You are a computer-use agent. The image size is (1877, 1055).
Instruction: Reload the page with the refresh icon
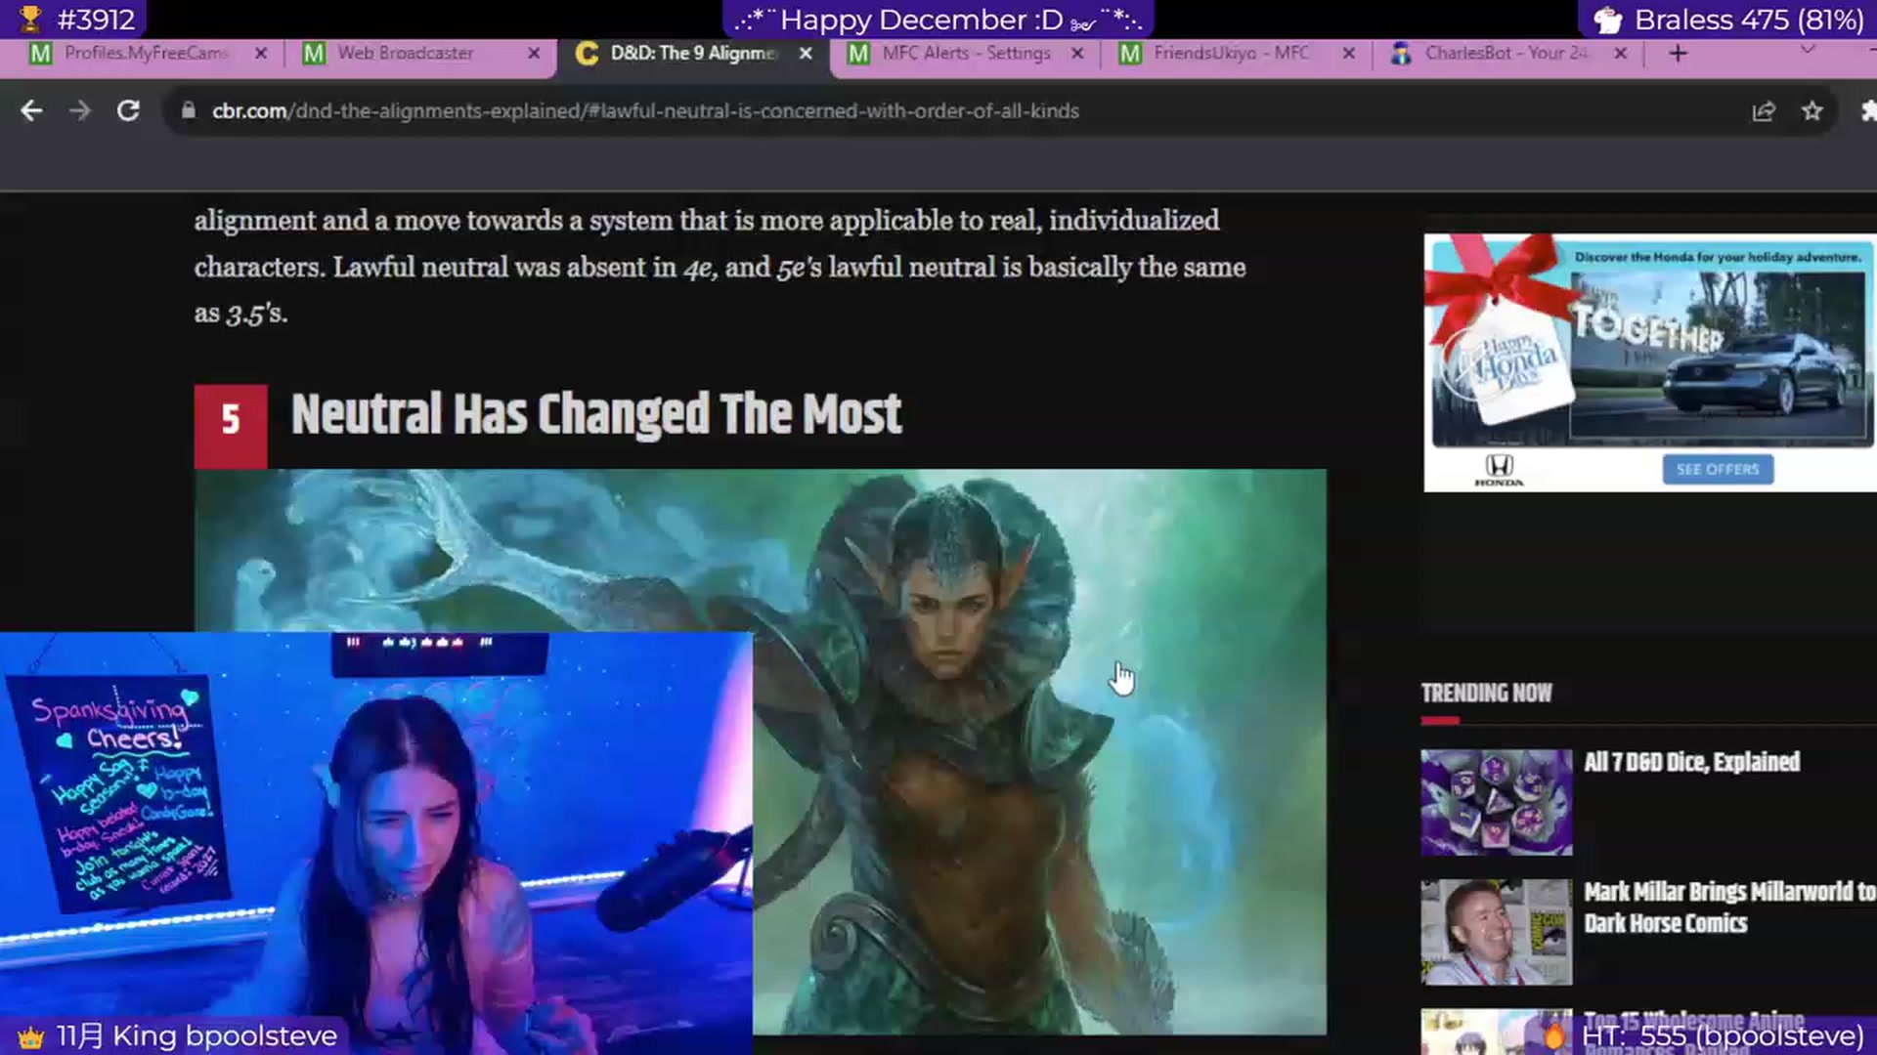[128, 110]
